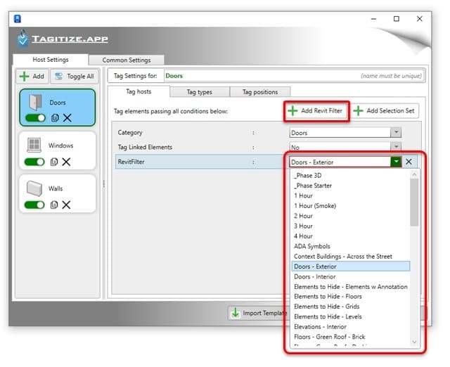Open the Tag positions tab
Image resolution: width=450 pixels, height=367 pixels.
(260, 92)
